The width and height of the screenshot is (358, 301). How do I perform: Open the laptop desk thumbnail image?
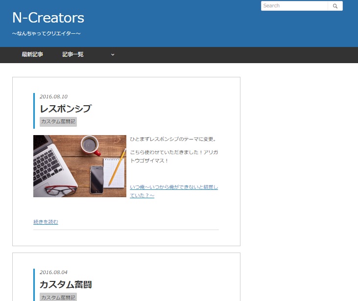click(80, 166)
